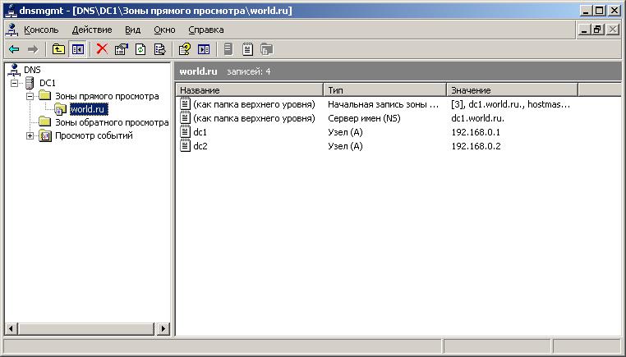Click the Узел (A) type for dc1
The image size is (626, 357).
click(x=345, y=132)
